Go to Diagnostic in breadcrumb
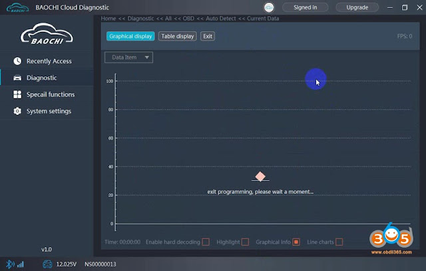This screenshot has height=271, width=426. coord(140,19)
